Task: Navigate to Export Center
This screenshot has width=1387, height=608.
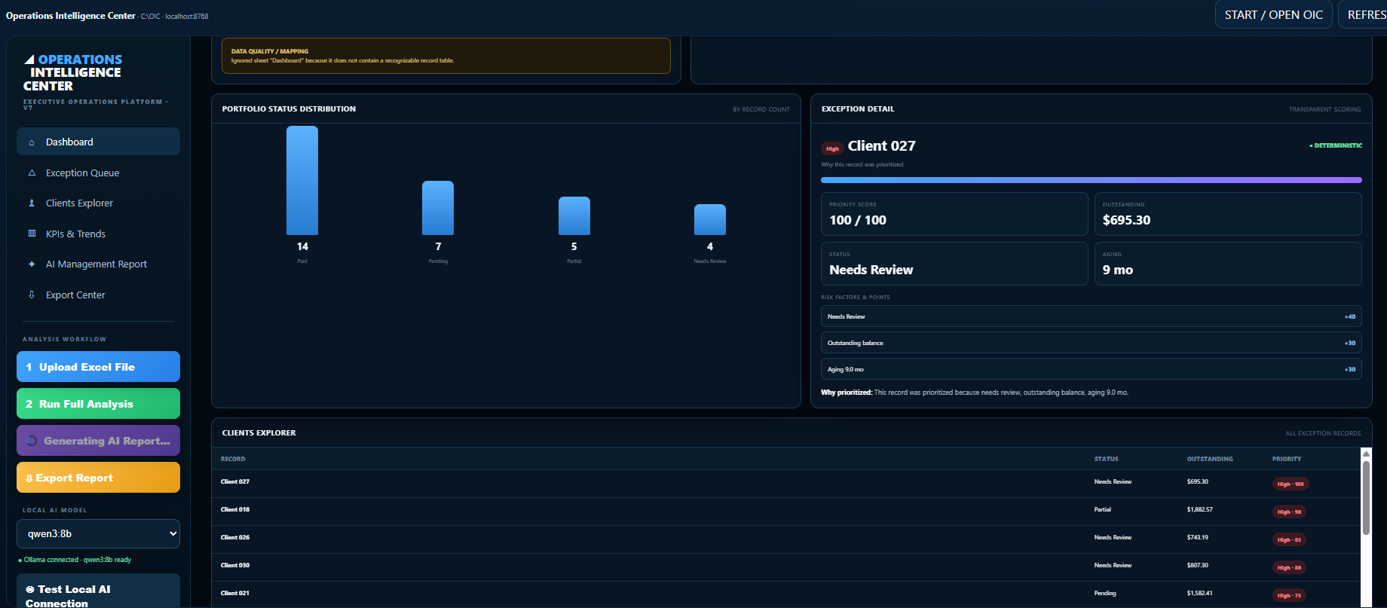Action: (98, 295)
